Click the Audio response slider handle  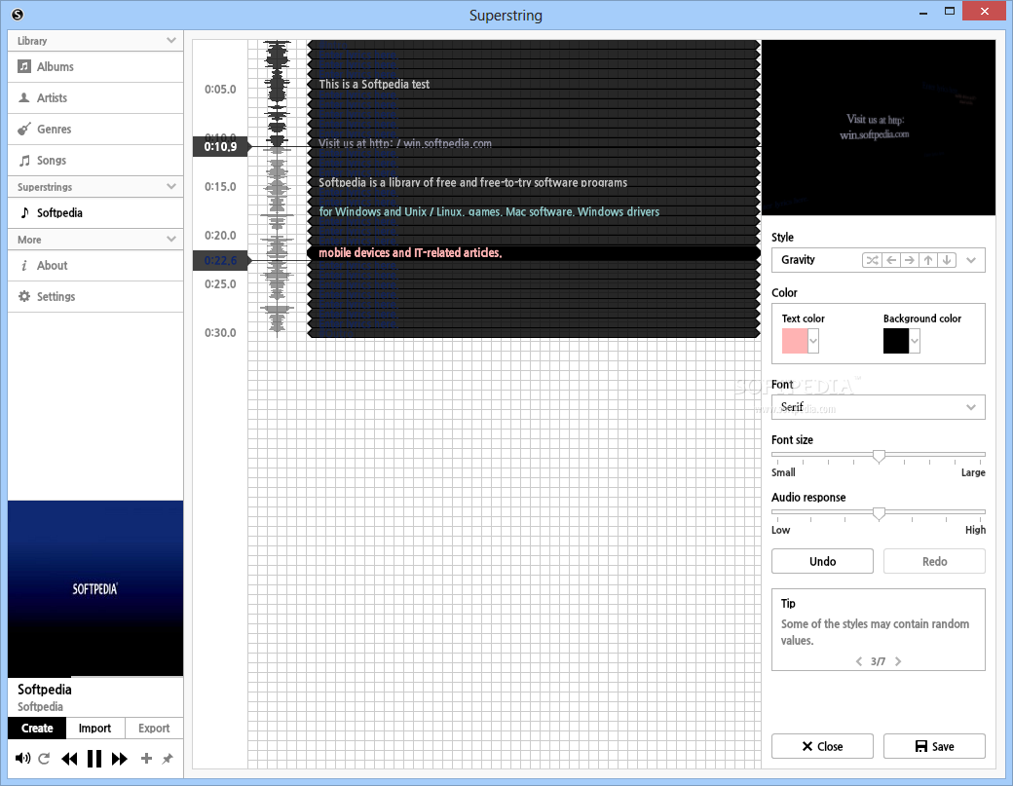click(x=879, y=513)
